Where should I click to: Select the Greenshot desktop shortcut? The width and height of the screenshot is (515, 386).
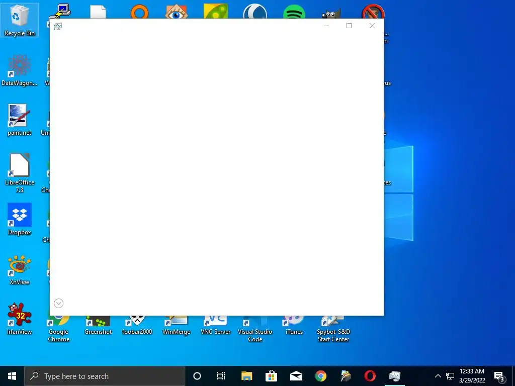[98, 326]
